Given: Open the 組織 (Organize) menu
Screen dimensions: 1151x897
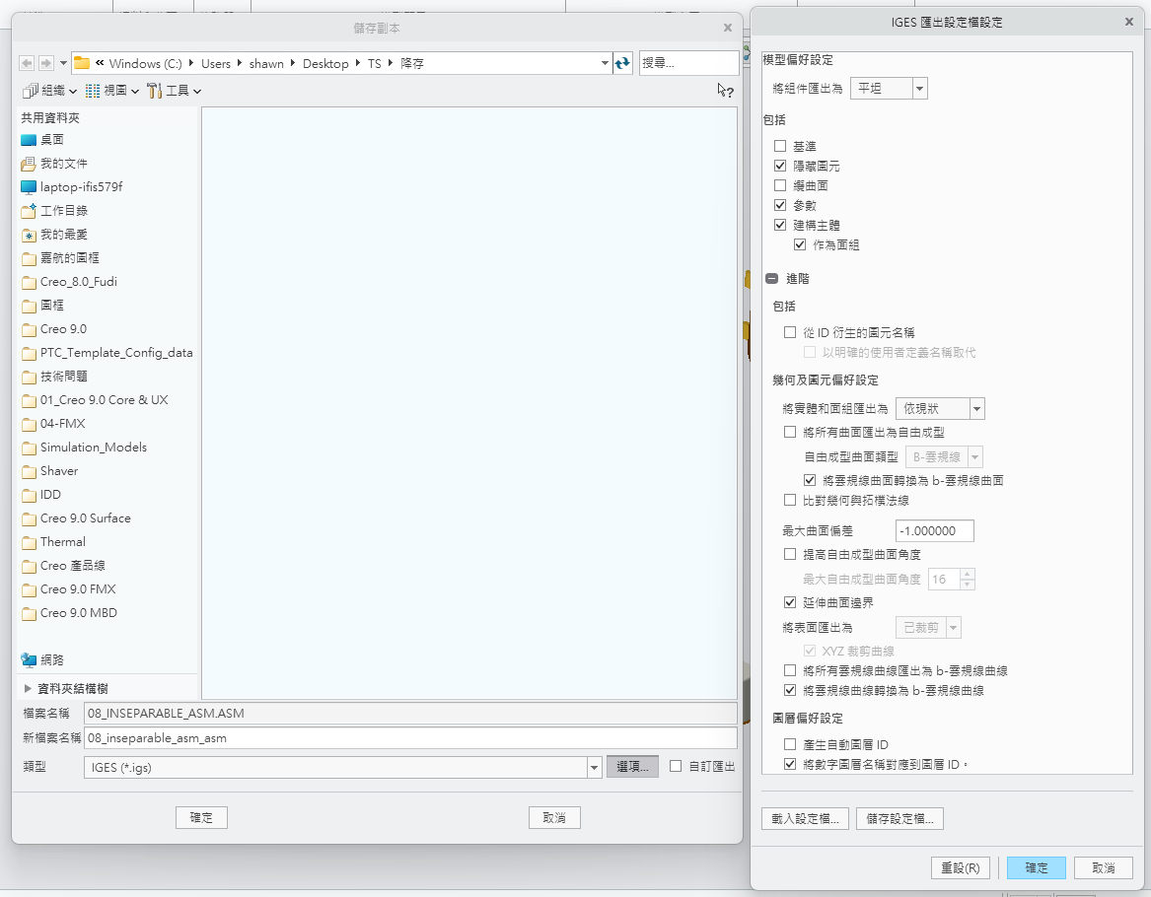Looking at the screenshot, I should click(49, 91).
